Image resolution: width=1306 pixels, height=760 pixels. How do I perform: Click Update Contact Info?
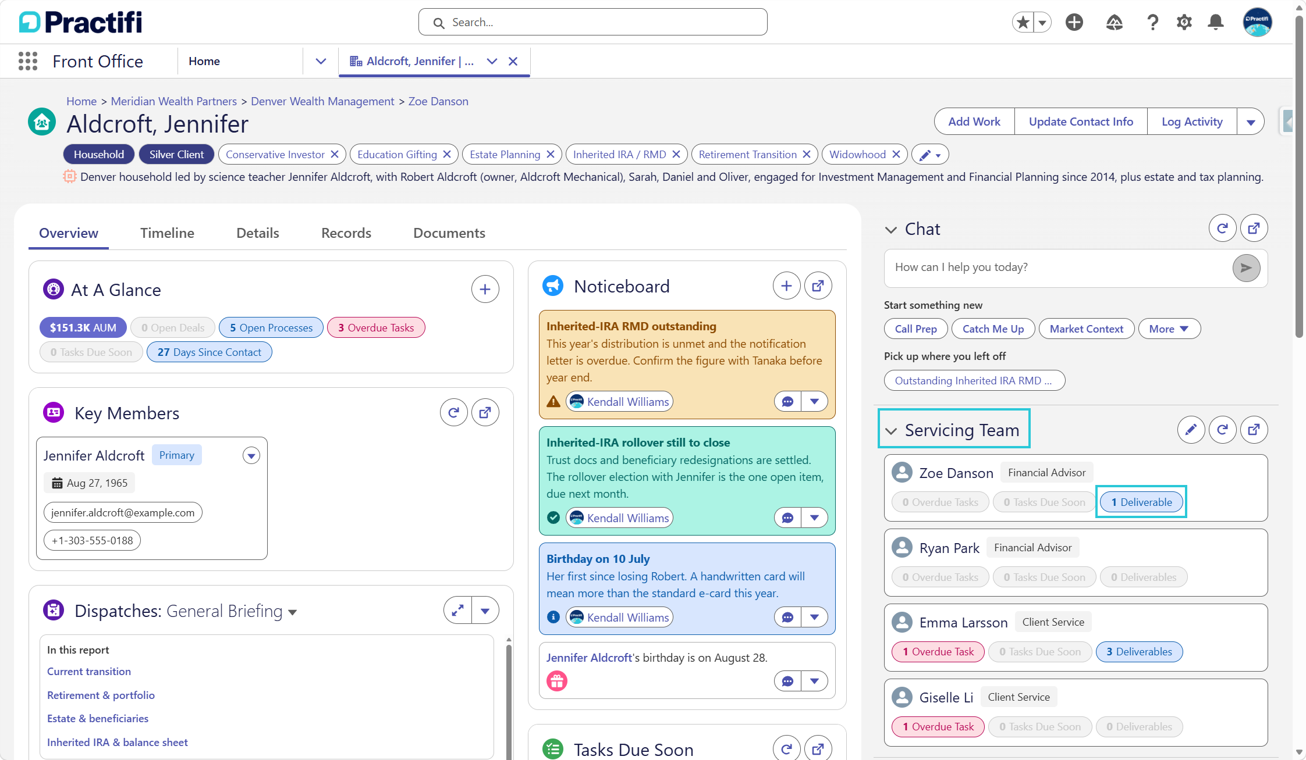point(1081,122)
